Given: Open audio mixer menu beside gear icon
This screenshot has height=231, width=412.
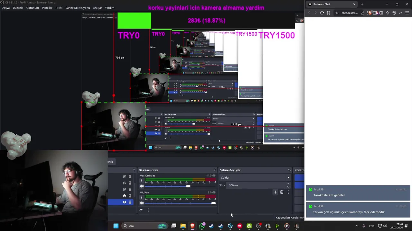Looking at the screenshot, I should point(148,210).
